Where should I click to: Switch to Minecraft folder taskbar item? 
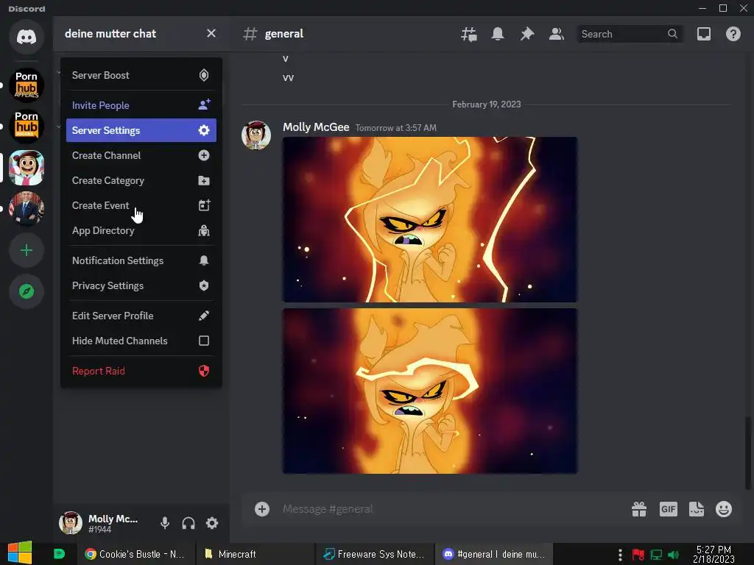(255, 554)
